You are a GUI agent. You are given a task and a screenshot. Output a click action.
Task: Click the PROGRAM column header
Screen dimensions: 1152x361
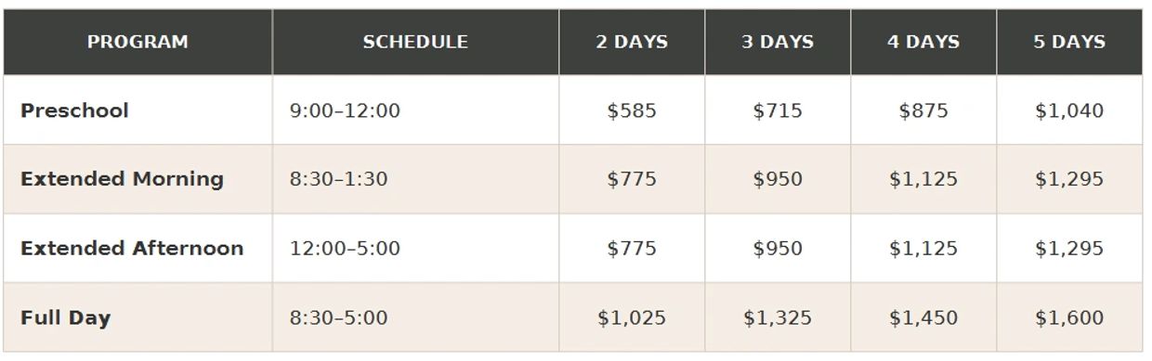coord(137,42)
